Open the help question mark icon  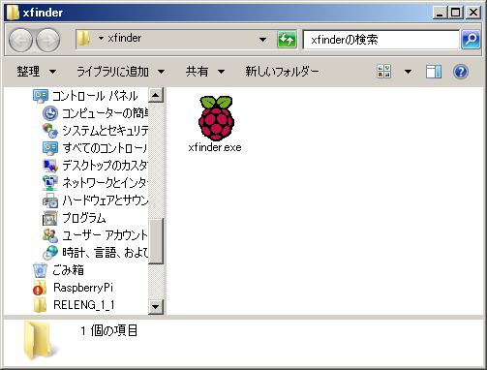coord(461,72)
